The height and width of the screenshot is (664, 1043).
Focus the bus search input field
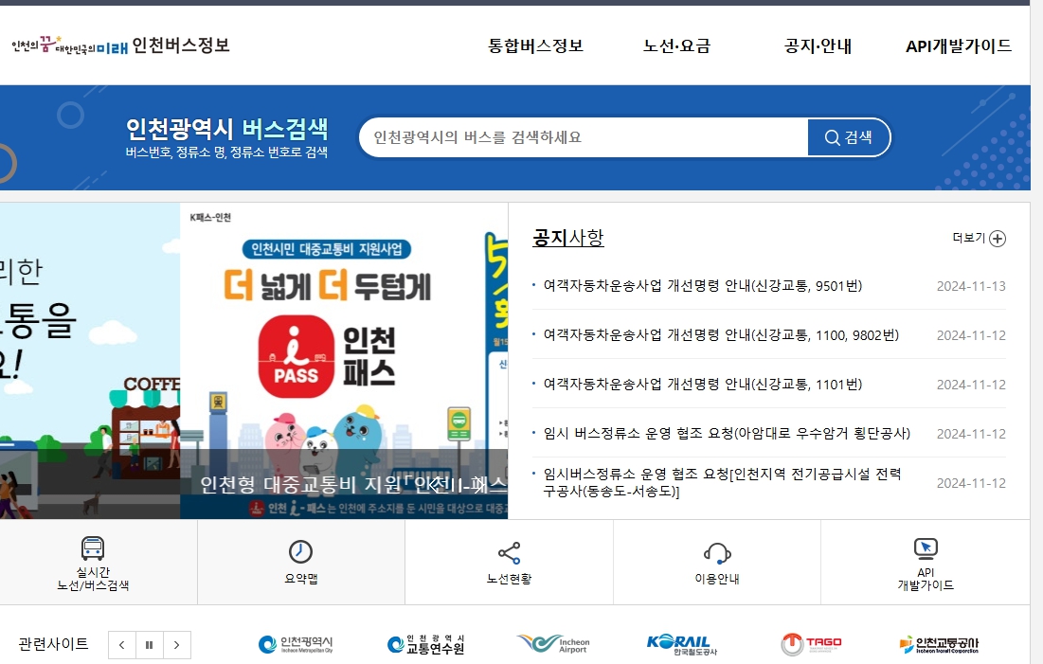pos(584,137)
